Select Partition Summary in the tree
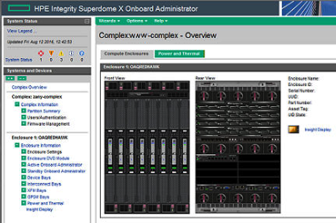The height and width of the screenshot is (223, 336). point(44,111)
